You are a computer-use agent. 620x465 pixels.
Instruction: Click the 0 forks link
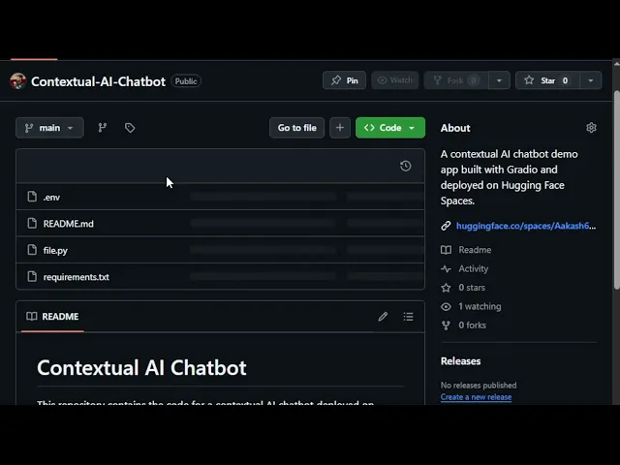[x=472, y=325]
